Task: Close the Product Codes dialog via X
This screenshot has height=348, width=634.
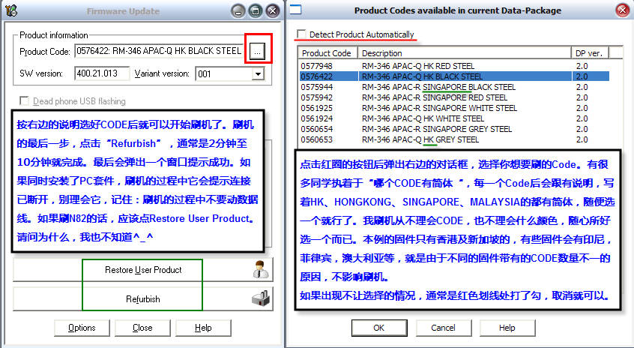Action: tap(621, 10)
